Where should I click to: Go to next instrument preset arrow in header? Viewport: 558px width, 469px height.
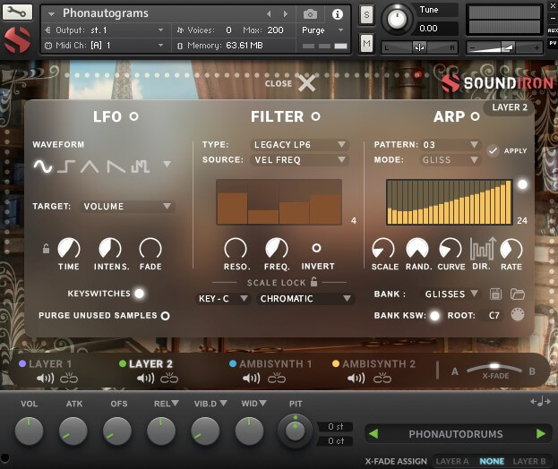(x=286, y=13)
